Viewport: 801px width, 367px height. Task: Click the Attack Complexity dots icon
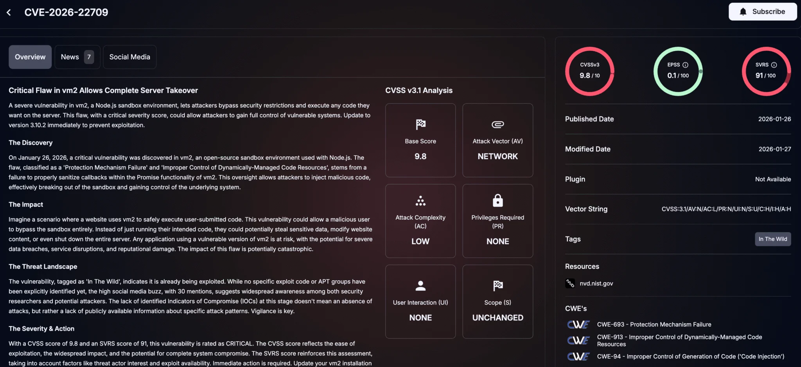click(x=420, y=201)
